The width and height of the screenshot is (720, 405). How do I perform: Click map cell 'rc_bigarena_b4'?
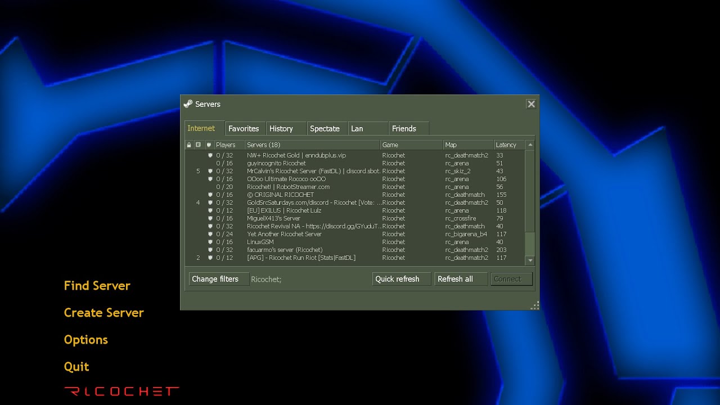coord(466,234)
